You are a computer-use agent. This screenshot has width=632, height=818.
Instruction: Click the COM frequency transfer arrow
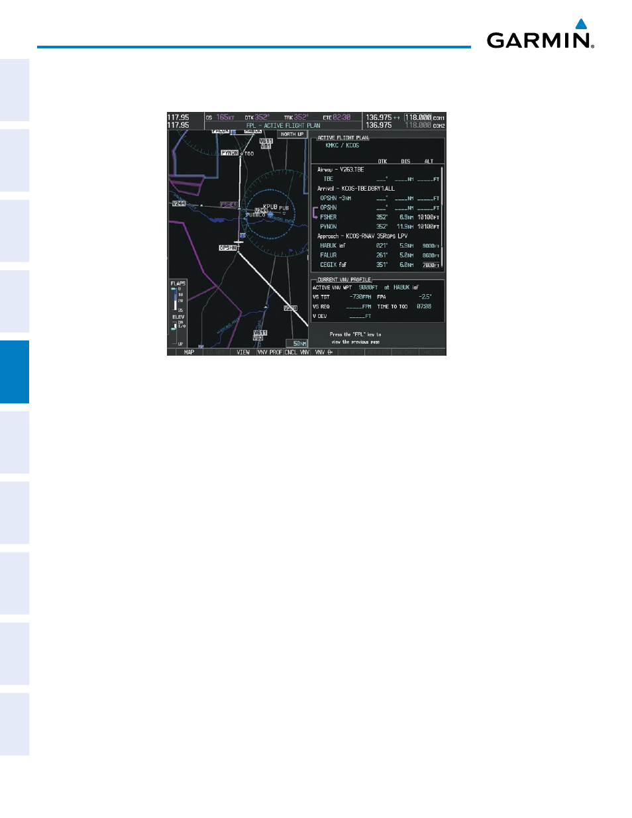tap(397, 117)
